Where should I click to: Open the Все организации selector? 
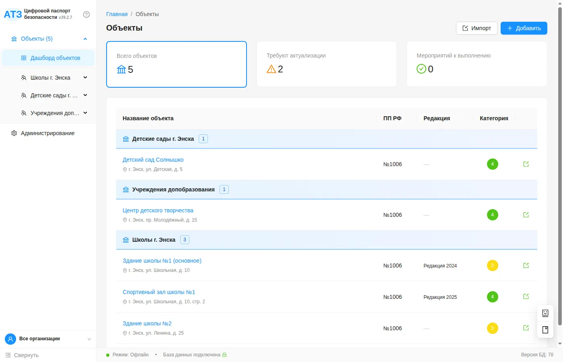tap(48, 339)
